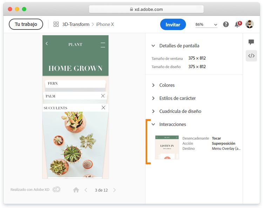
Task: Click the Creative Cloud logo icon
Action: point(56,189)
